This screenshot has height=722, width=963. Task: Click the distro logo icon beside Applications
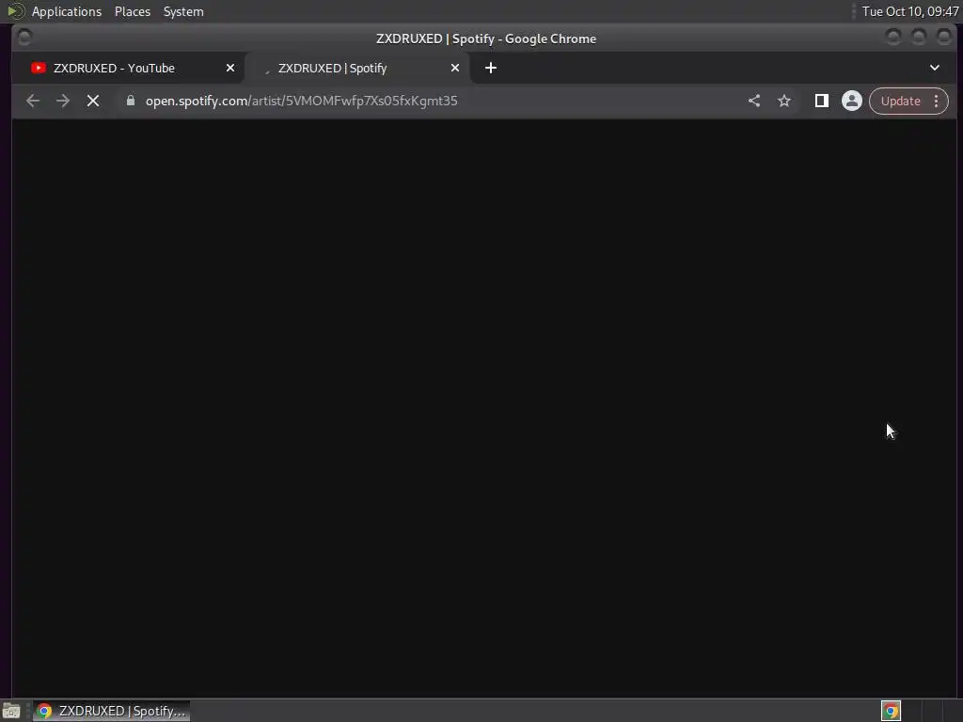15,11
